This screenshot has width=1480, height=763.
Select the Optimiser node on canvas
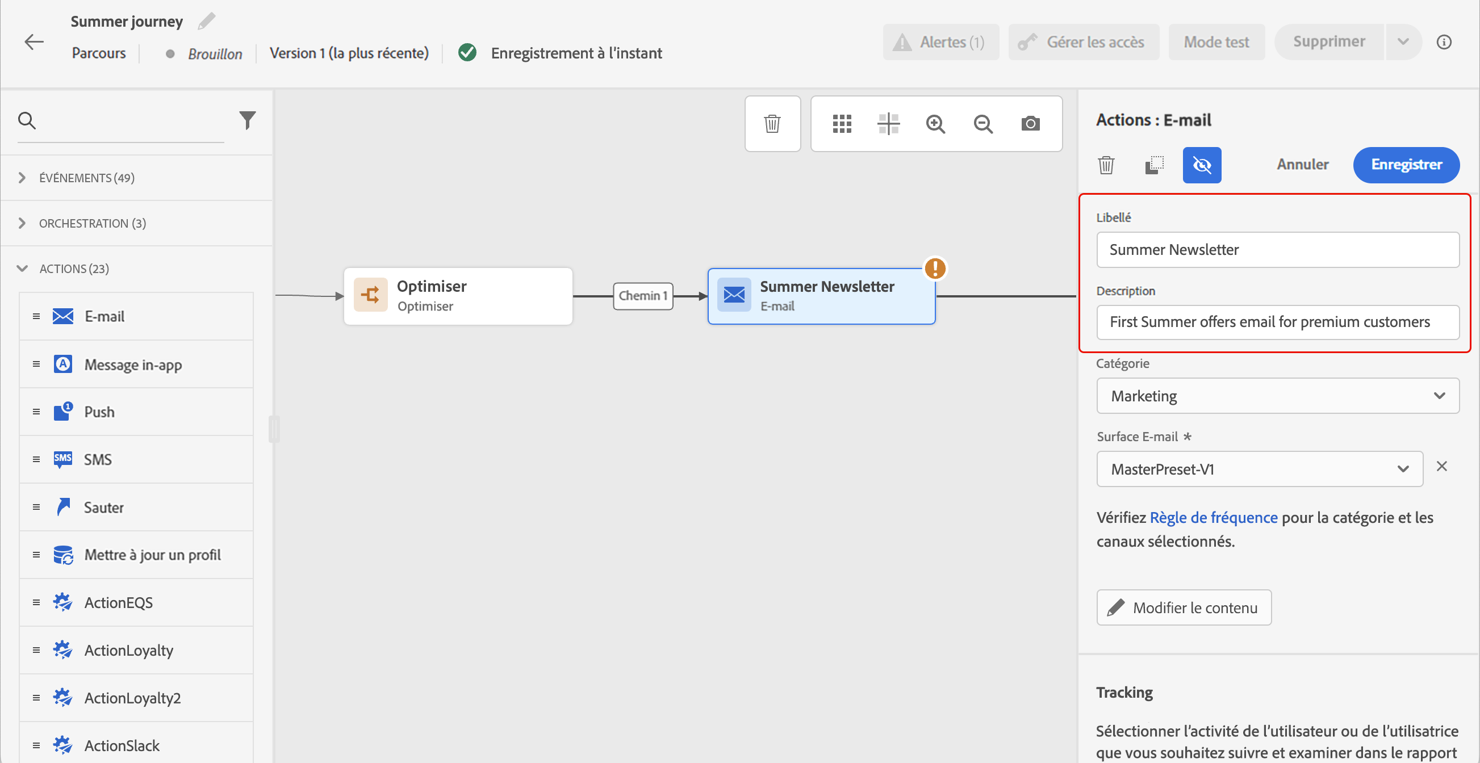click(457, 296)
